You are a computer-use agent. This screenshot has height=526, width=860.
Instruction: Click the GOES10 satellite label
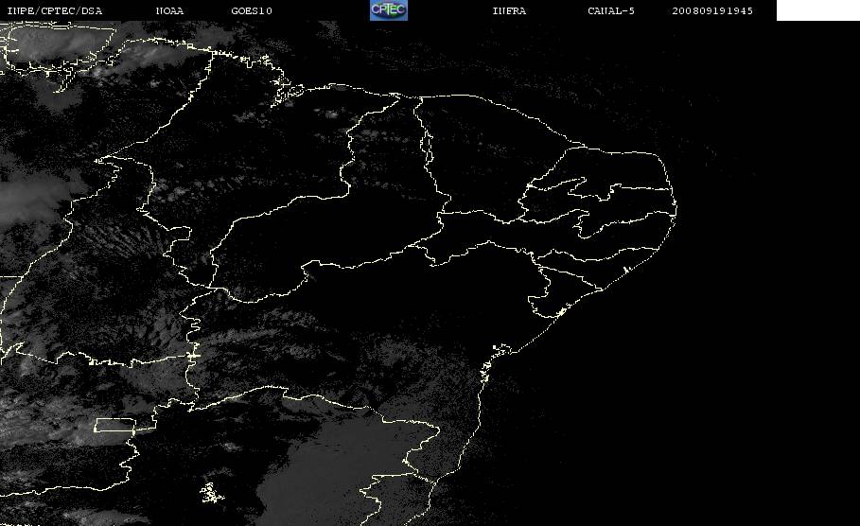(x=252, y=10)
